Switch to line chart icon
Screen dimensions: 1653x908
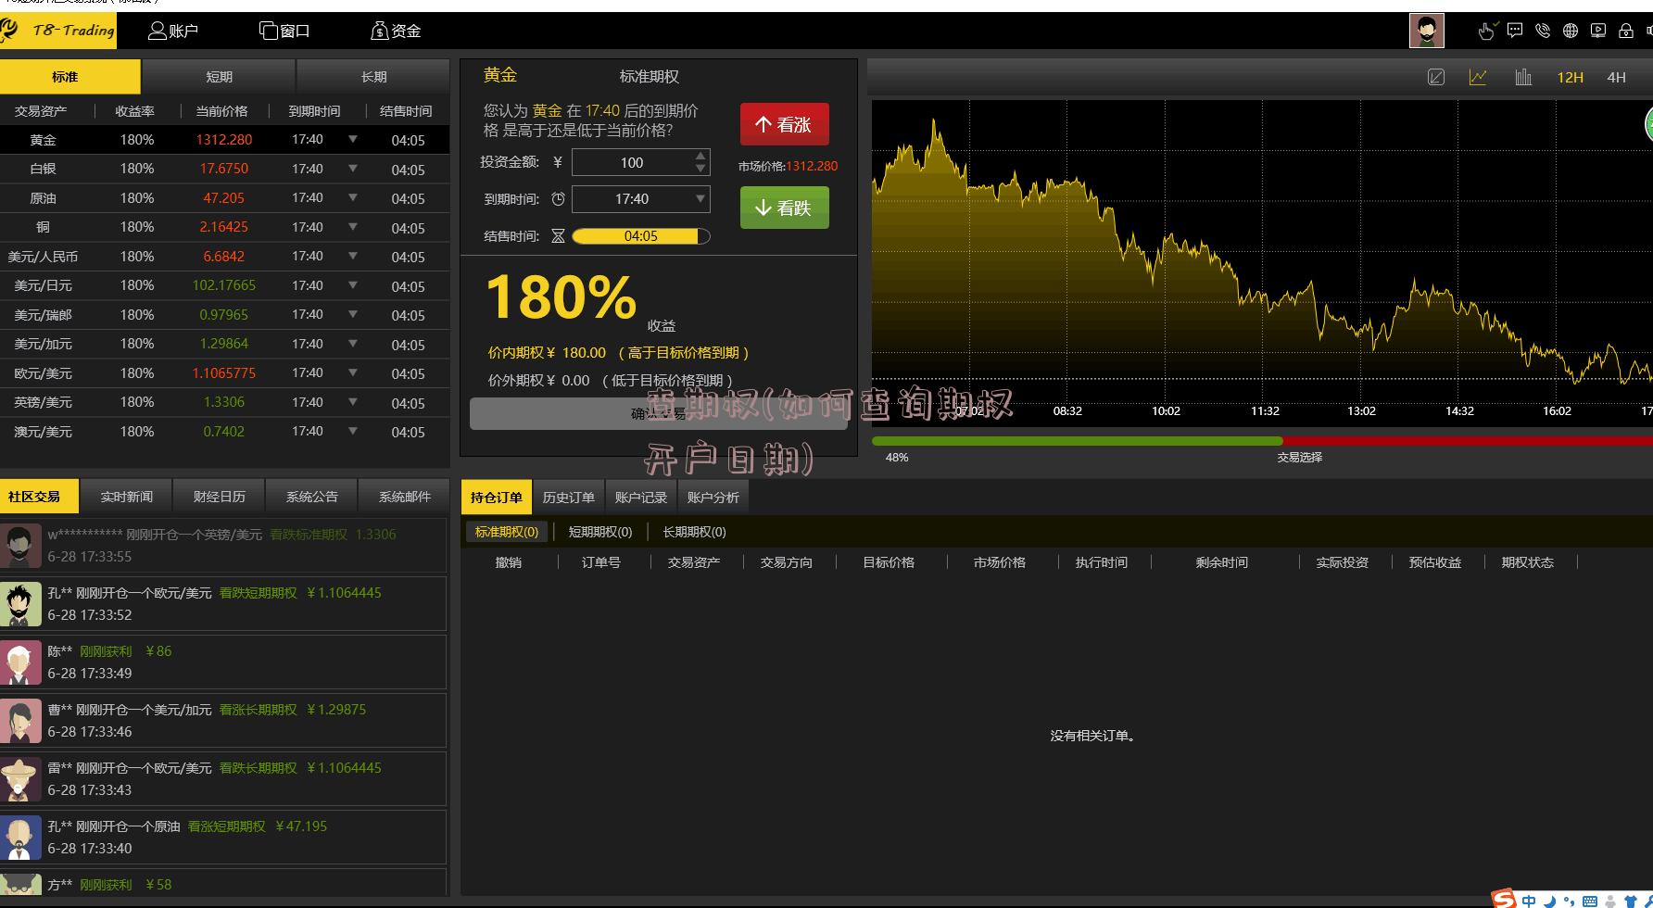[1478, 77]
